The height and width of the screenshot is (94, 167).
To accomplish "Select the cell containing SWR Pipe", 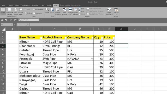I will (x=54, y=58).
